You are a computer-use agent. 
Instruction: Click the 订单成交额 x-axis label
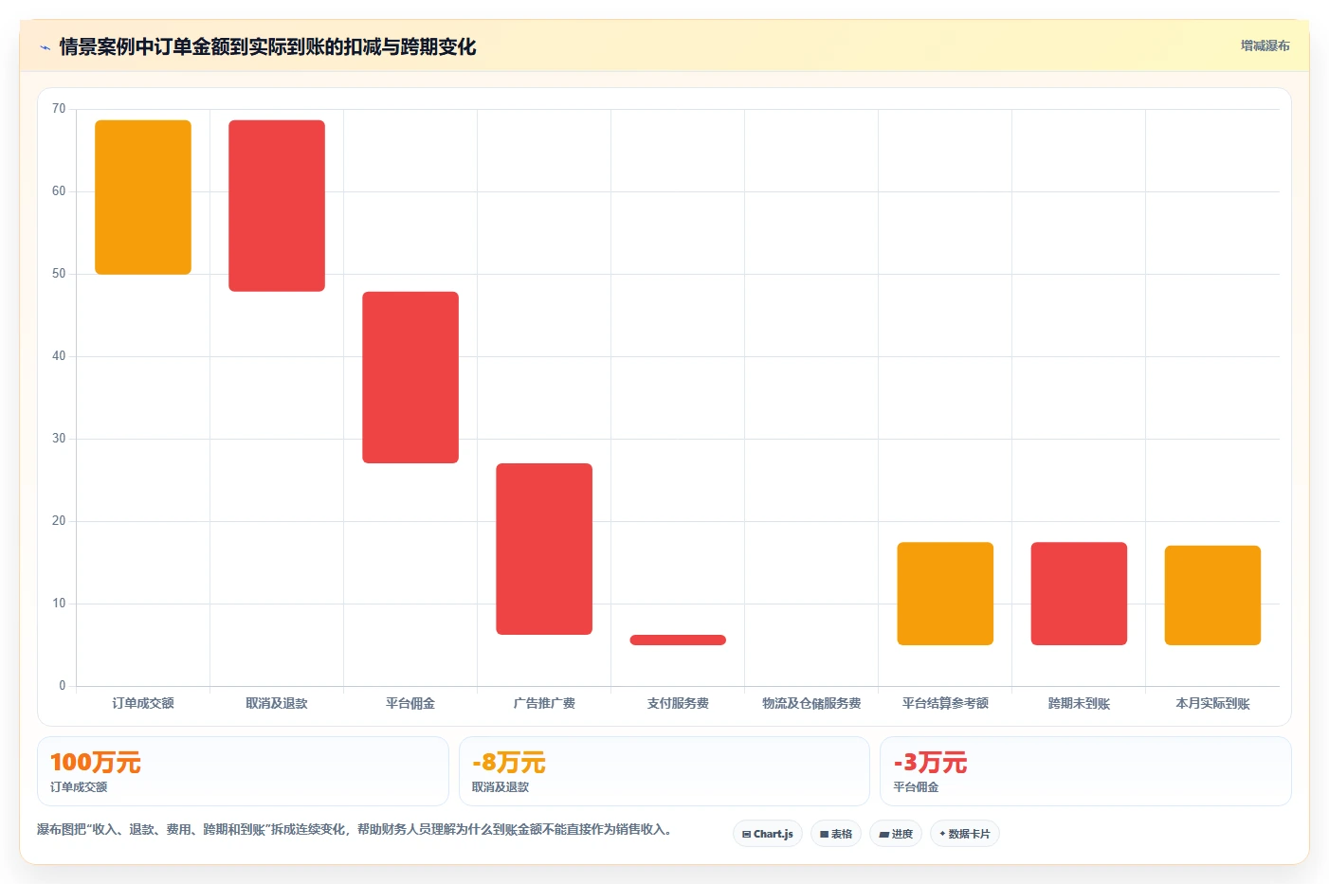(x=143, y=703)
